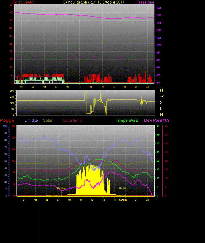The width and height of the screenshot is (205, 243).
Task: Click the Moon Set marker on the lower graph
Action: (121, 195)
